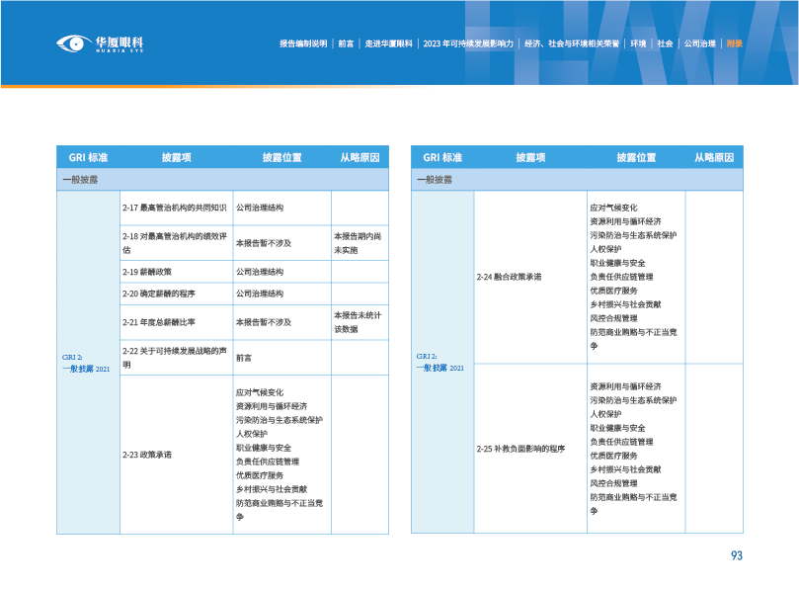The width and height of the screenshot is (799, 589).
Task: Click the right table's 从略原因 column header
Action: click(714, 157)
